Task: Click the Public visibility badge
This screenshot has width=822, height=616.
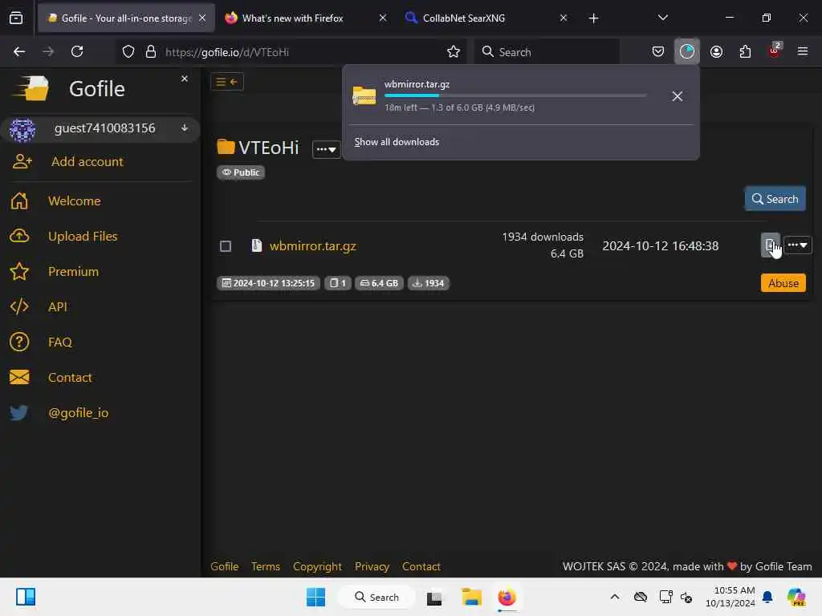Action: pyautogui.click(x=241, y=172)
